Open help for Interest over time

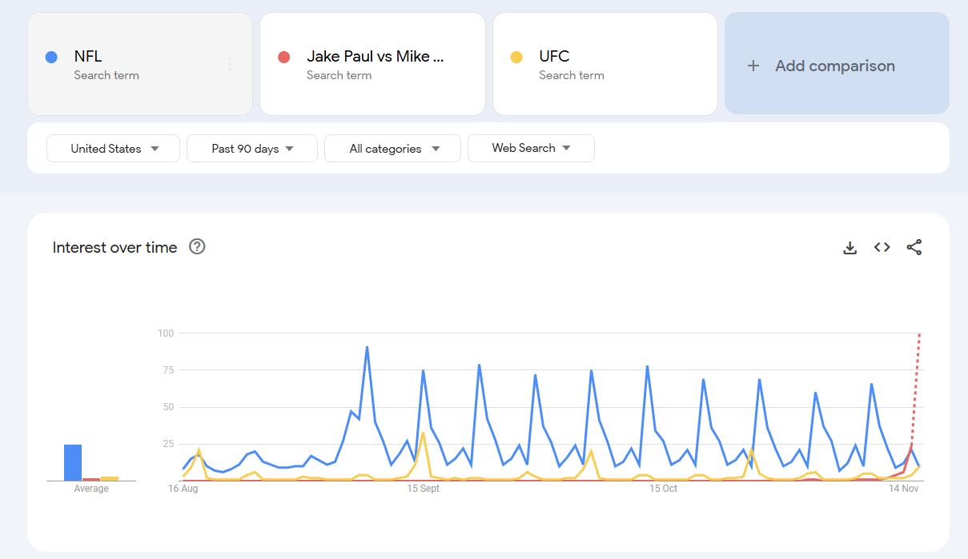197,246
